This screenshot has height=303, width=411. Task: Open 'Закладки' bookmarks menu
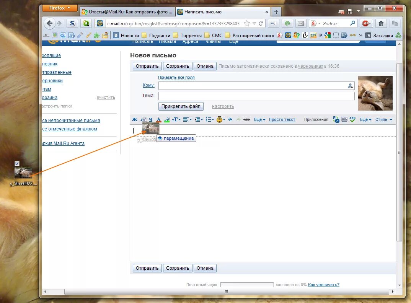(379, 35)
